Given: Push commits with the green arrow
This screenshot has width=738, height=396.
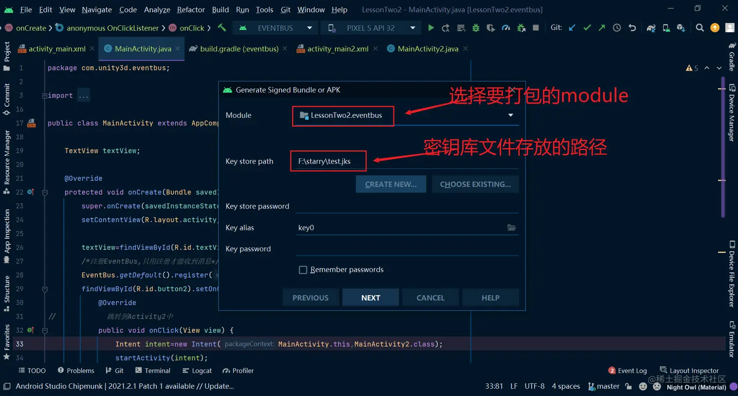Looking at the screenshot, I should pos(602,28).
